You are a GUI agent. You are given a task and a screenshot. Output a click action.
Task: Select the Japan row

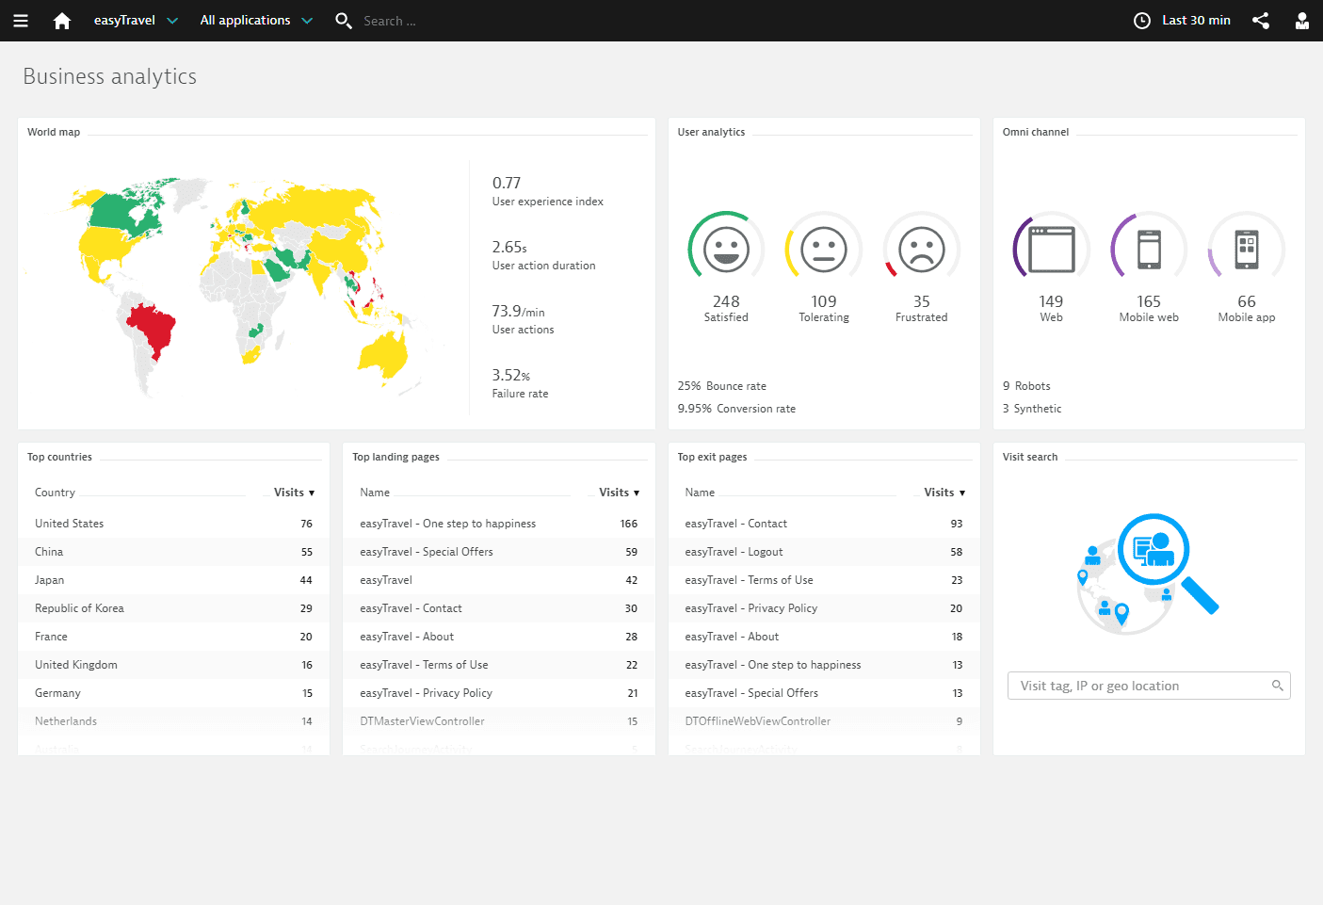coord(174,580)
